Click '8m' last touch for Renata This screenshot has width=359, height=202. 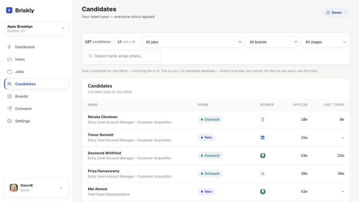coord(342,120)
